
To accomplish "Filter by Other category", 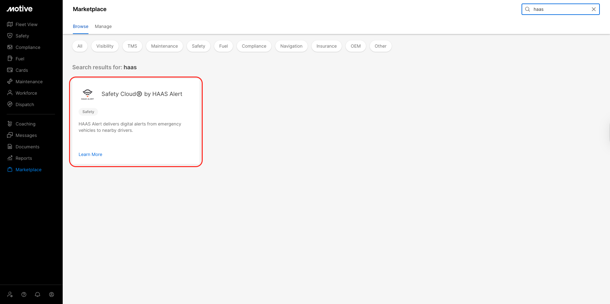I will pos(381,46).
